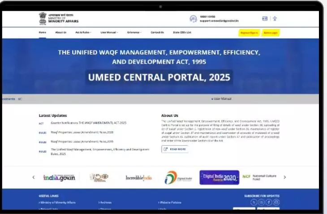Open the accessibility options icon
This screenshot has height=214, width=327.
click(x=275, y=18)
